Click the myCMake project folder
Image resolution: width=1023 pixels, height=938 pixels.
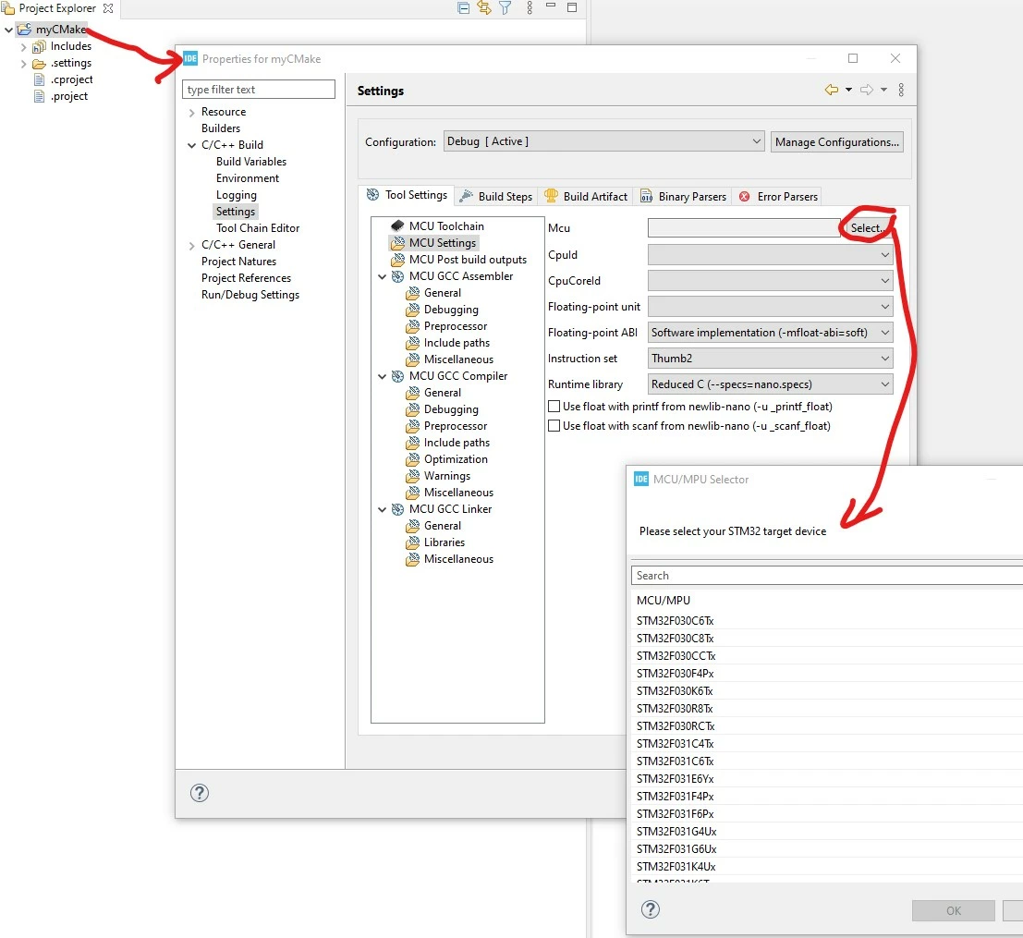pyautogui.click(x=60, y=30)
